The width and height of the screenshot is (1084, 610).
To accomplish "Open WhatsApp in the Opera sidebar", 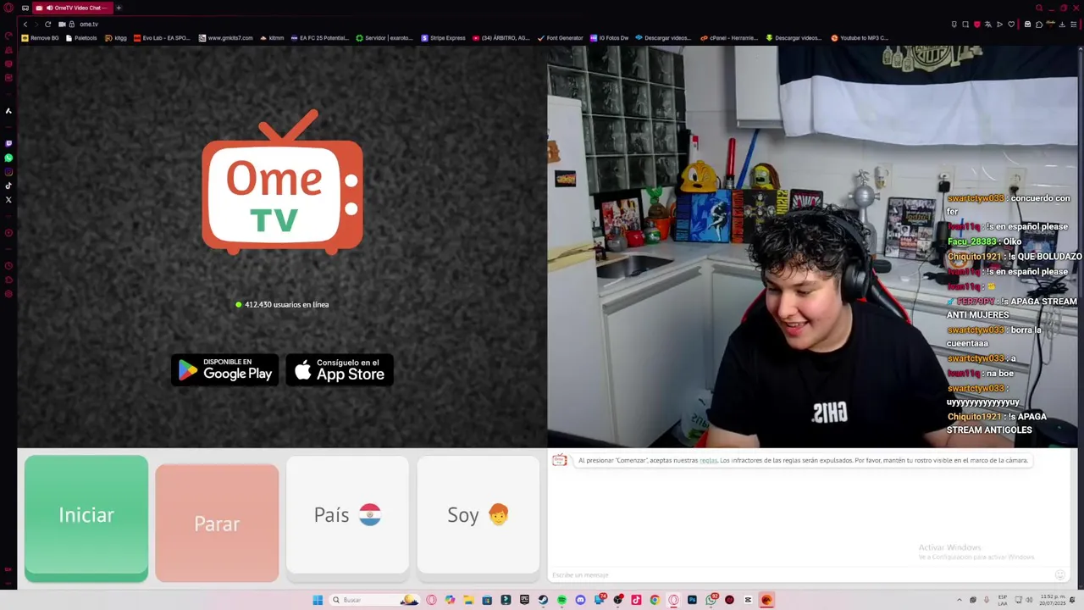I will [8, 158].
